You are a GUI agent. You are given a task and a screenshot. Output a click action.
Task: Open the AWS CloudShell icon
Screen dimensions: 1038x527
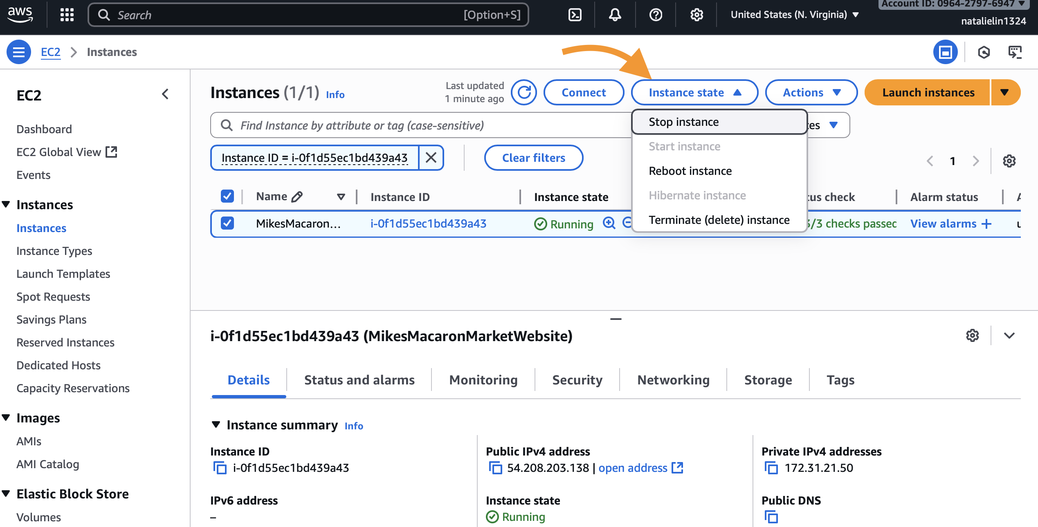575,15
